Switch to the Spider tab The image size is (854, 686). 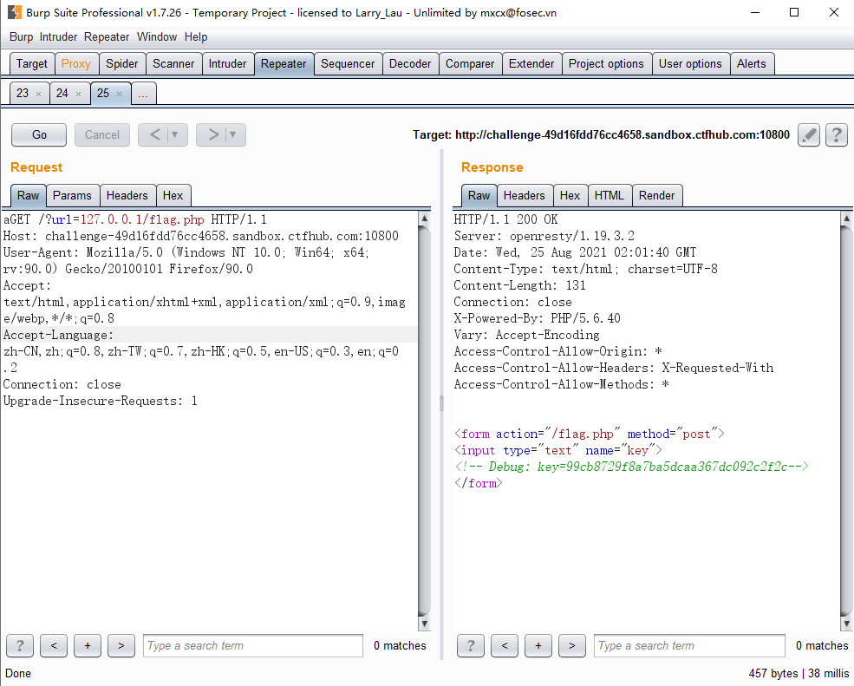point(122,64)
